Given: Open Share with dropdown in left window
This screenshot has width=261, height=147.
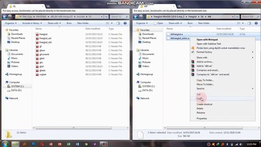Looking at the screenshot, I should click(54, 23).
